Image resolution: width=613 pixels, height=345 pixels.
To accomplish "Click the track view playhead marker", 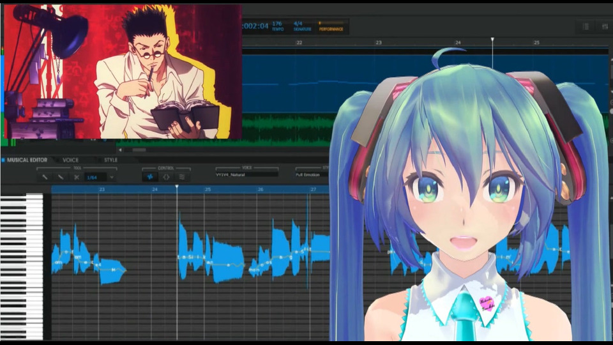I will [x=492, y=40].
